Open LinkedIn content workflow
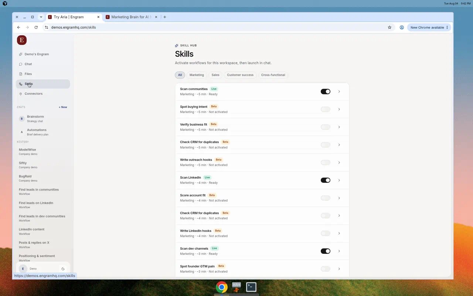The width and height of the screenshot is (473, 296). 43,232
